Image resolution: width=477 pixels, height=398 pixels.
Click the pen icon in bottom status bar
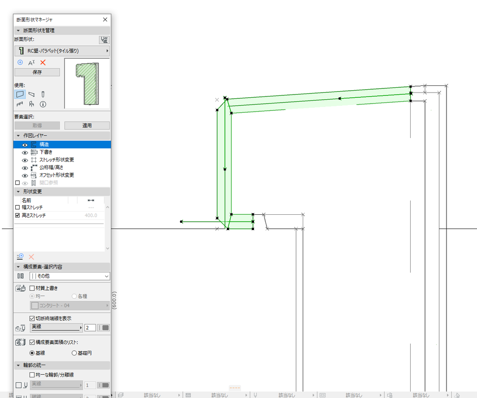(255, 395)
